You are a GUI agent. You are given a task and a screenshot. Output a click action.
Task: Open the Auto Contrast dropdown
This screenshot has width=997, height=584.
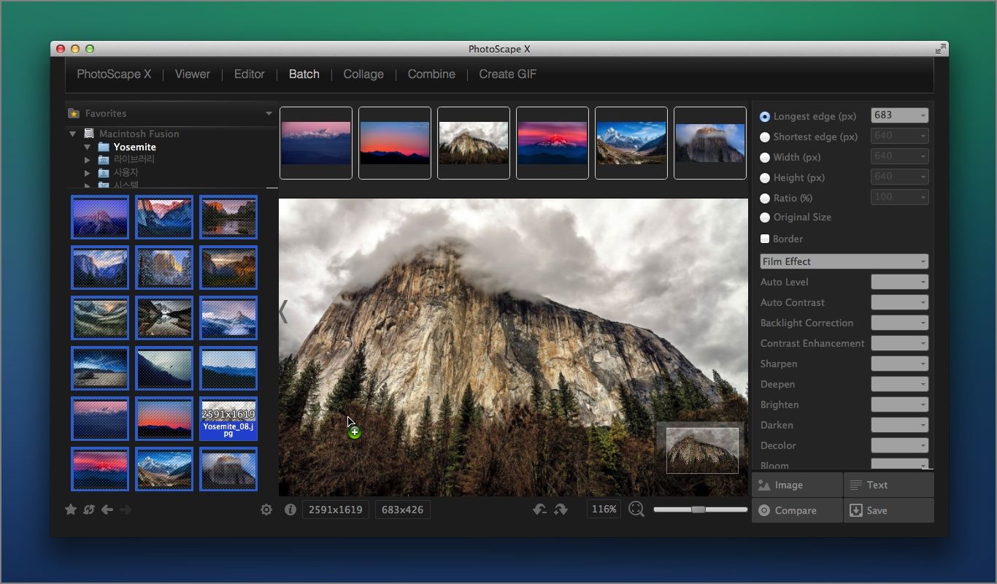point(900,302)
